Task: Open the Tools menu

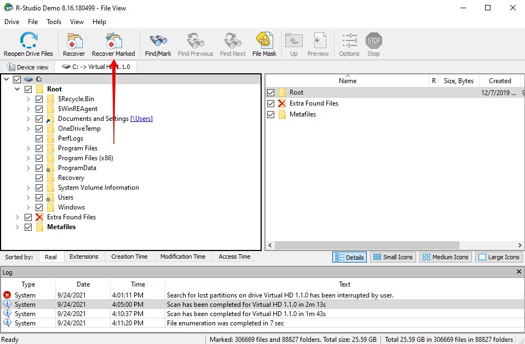Action: tap(54, 22)
